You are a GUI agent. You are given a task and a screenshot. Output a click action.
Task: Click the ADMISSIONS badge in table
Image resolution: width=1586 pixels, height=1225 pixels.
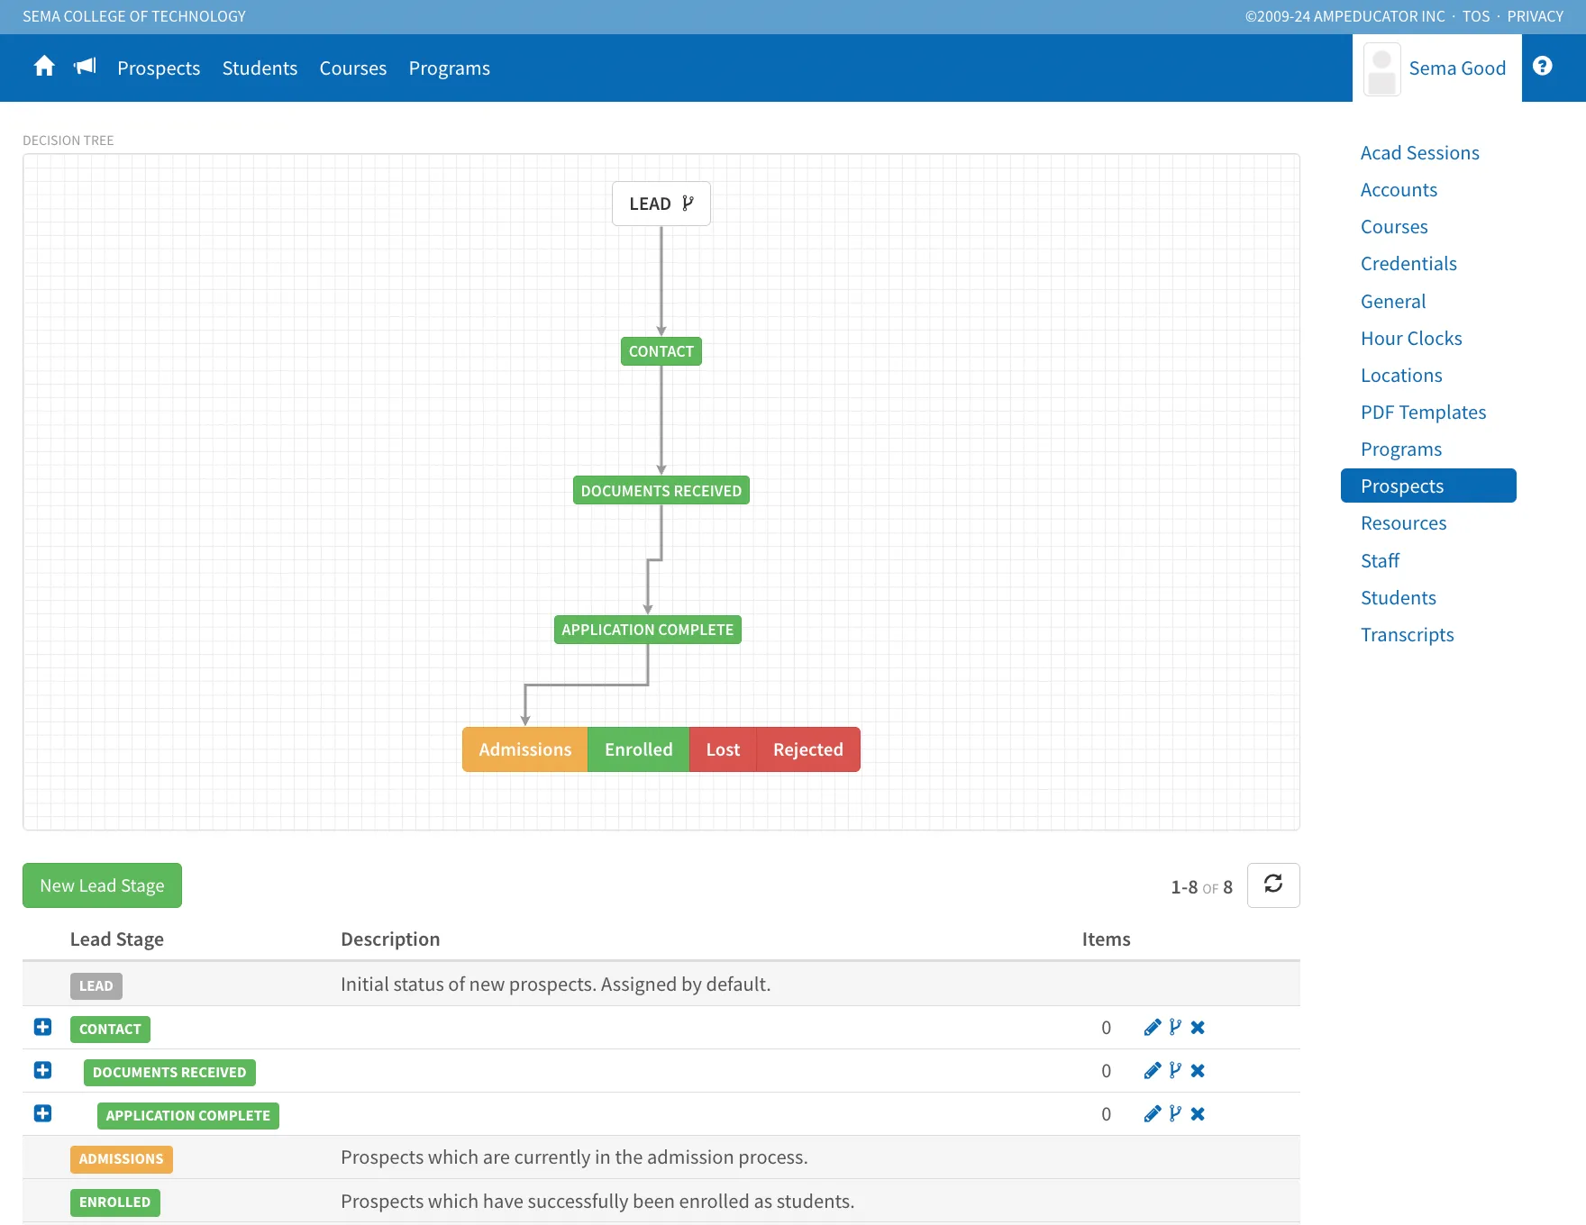[121, 1158]
